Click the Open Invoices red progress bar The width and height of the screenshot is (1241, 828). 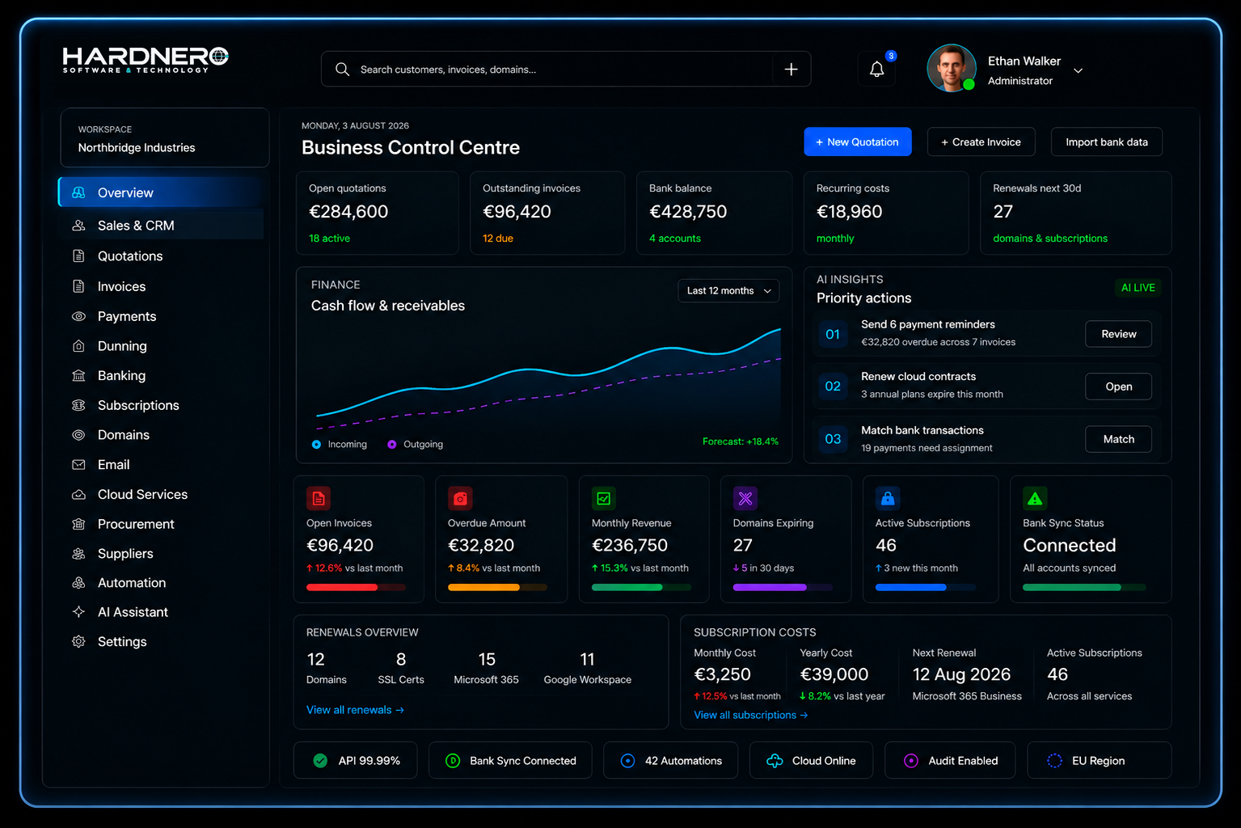tap(356, 588)
